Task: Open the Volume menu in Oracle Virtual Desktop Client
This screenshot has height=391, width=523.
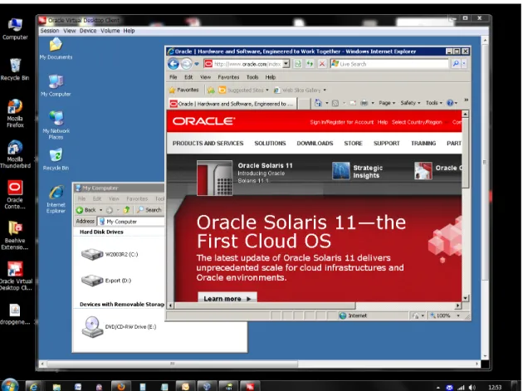Action: coord(110,31)
